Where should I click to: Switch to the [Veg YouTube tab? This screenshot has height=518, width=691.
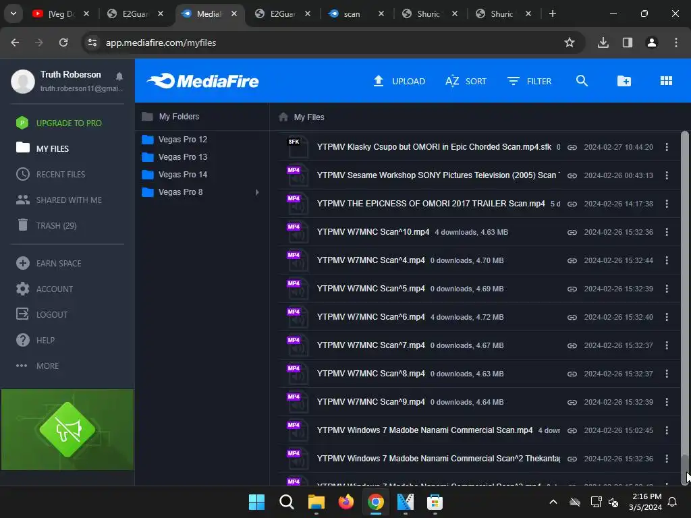click(x=61, y=13)
